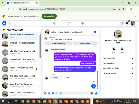Open the Messenger Facebook browser tab
Image resolution: width=139 pixels, height=104 pixels.
pyautogui.click(x=22, y=3)
